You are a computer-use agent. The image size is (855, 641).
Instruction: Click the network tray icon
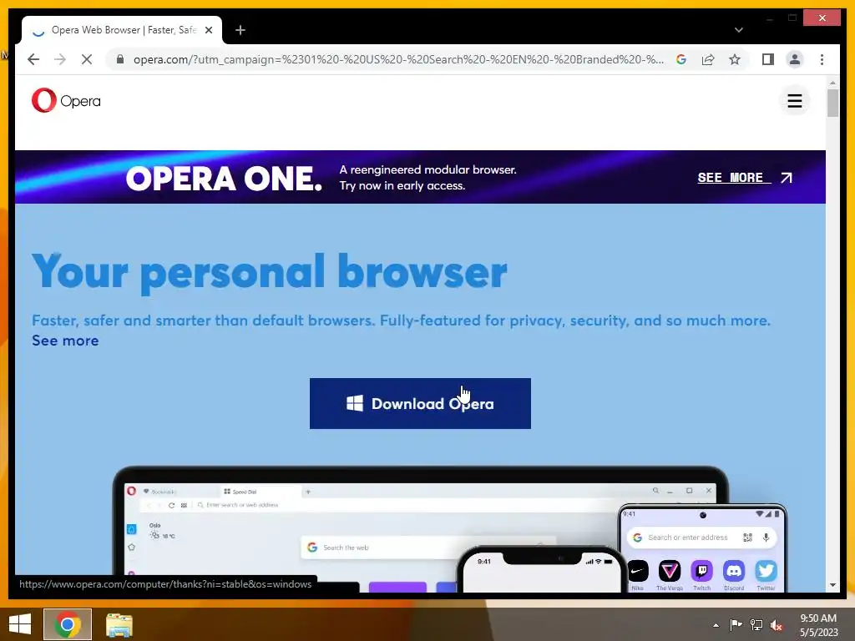(756, 625)
